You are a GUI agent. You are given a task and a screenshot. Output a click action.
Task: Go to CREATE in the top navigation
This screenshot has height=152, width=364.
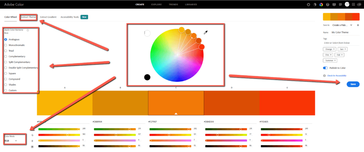140,4
